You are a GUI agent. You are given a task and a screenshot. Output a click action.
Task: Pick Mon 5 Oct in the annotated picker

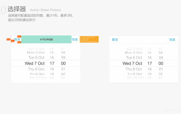click(36, 53)
